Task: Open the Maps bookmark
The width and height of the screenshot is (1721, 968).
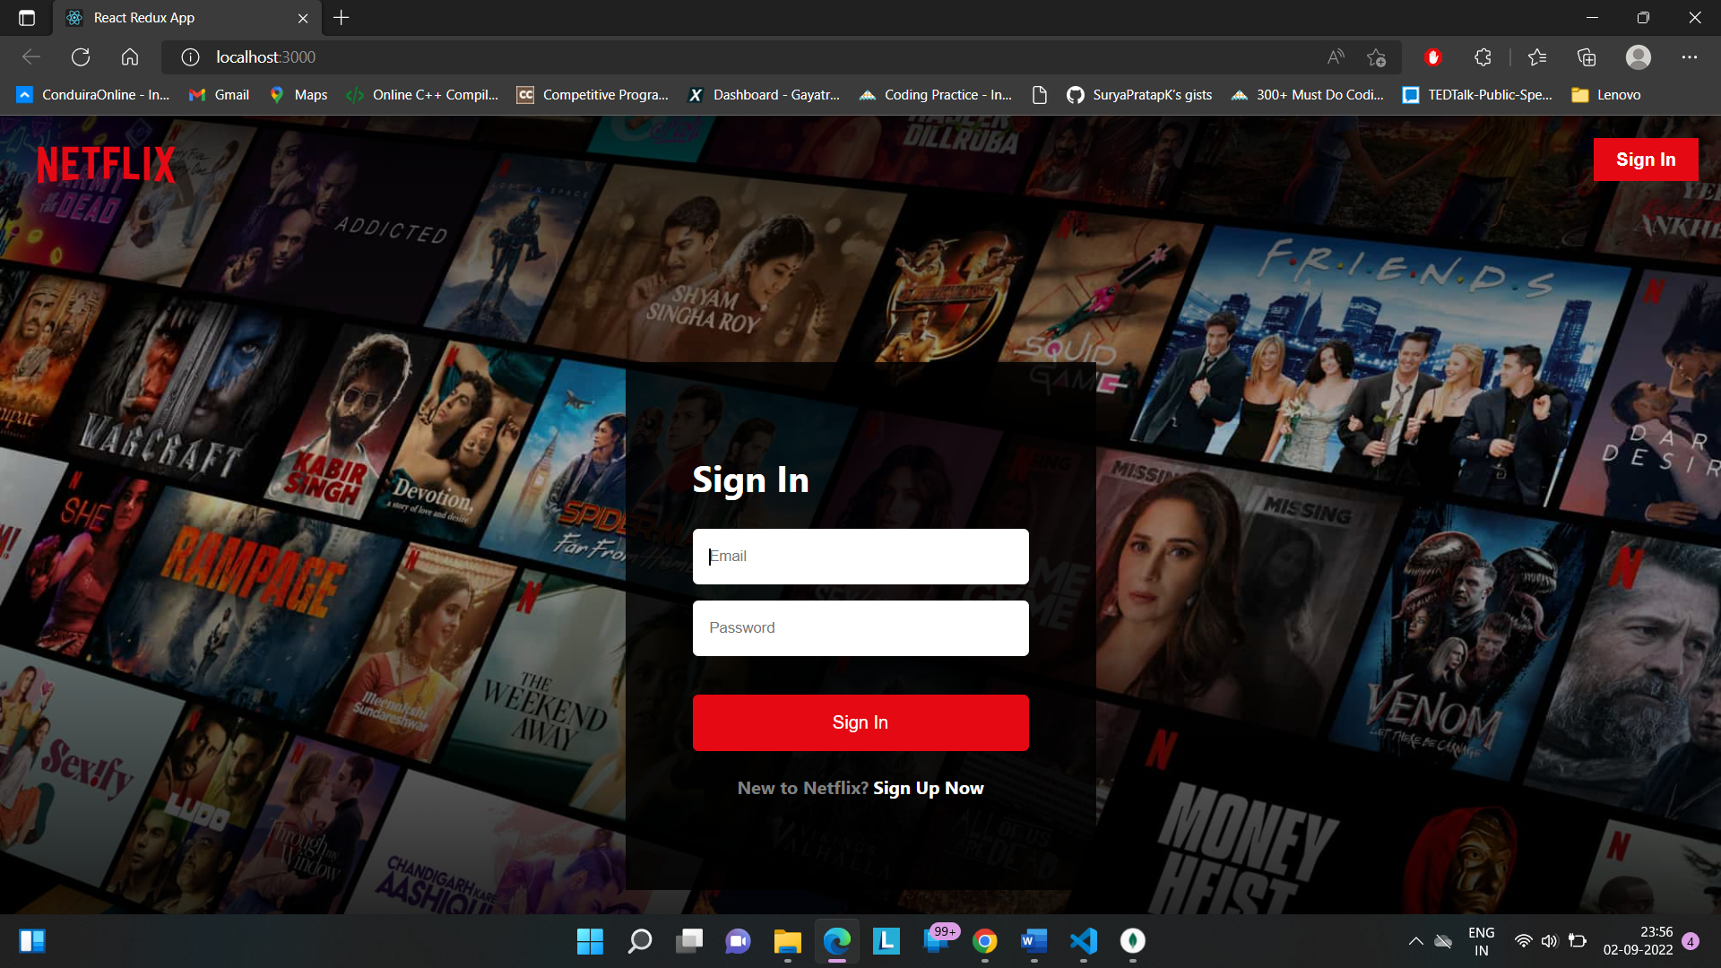Action: 298,94
